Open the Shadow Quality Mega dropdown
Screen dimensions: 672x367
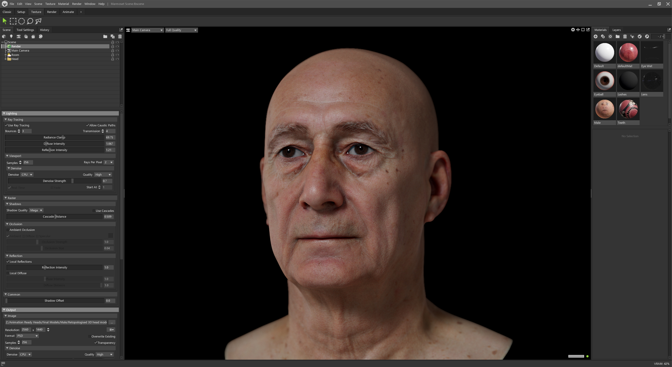36,210
